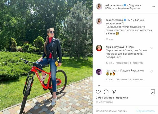
Task: Save post with bookmark icon
Action: click(153, 92)
